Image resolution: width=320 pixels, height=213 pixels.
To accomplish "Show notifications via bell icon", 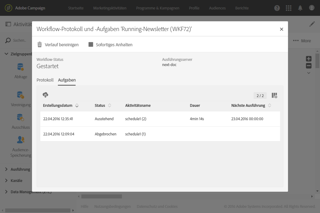I will click(300, 8).
